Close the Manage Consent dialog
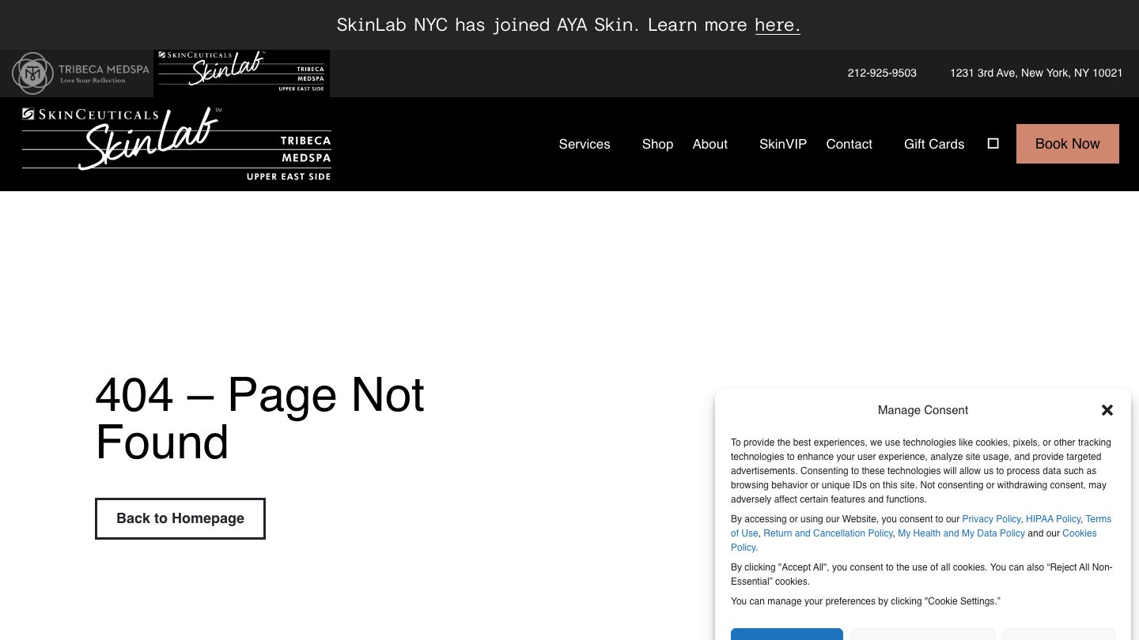1139x640 pixels. (x=1107, y=410)
